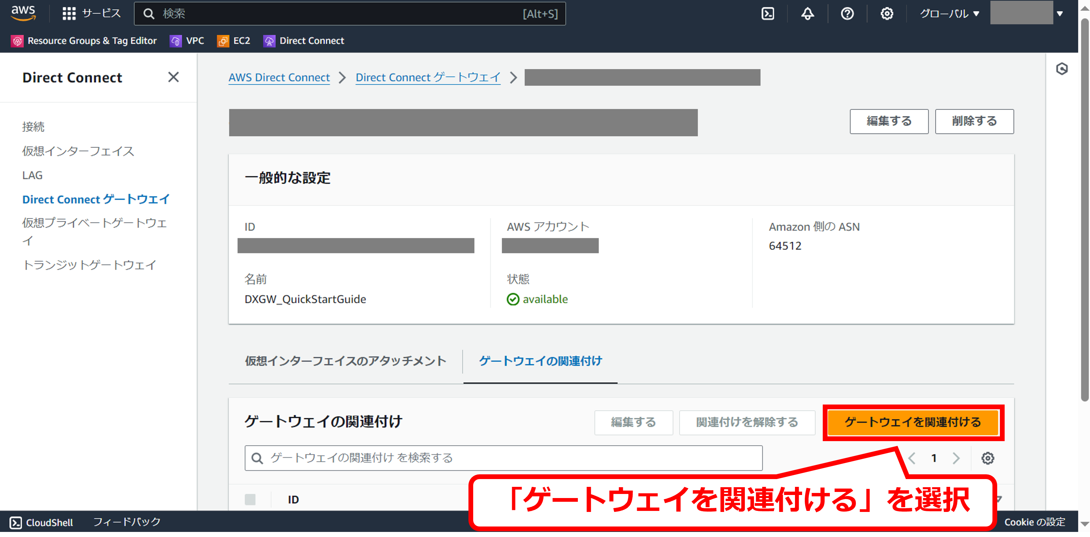The image size is (1090, 537).
Task: Expand the グローバル region dropdown
Action: pos(949,14)
